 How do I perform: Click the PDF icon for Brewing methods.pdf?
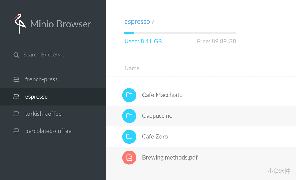129,157
